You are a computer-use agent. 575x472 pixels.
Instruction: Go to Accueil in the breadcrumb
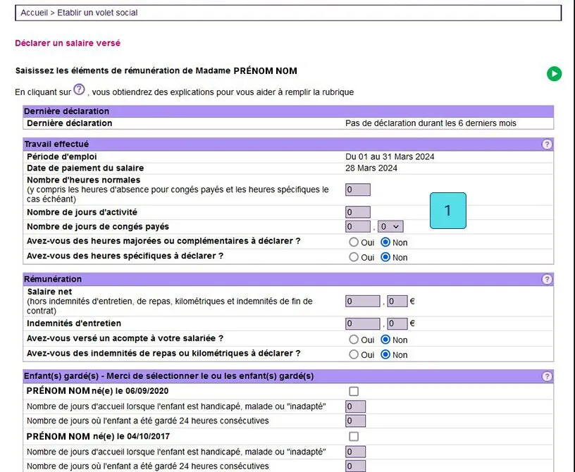(34, 13)
